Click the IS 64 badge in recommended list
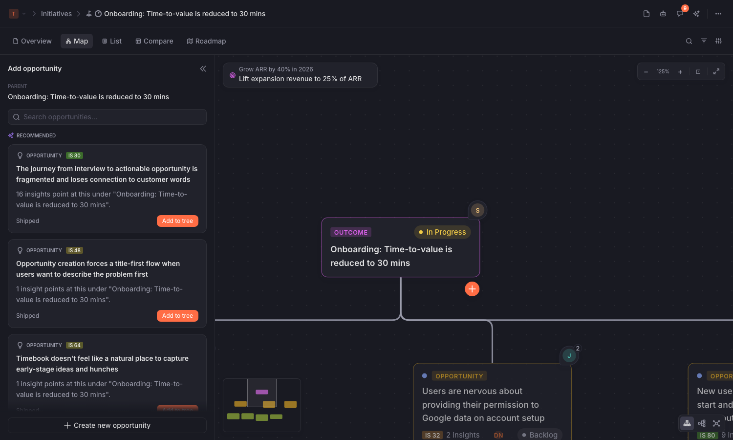733x440 pixels. [74, 345]
